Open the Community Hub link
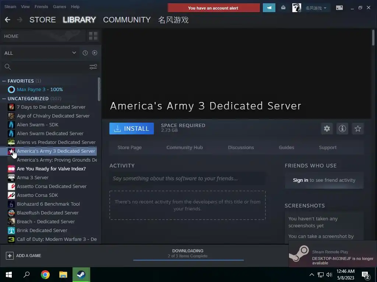 tap(185, 148)
